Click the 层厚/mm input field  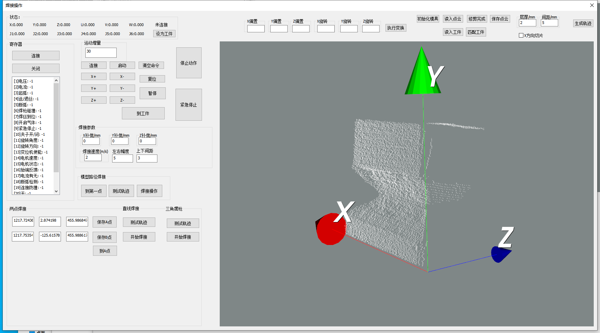click(528, 23)
